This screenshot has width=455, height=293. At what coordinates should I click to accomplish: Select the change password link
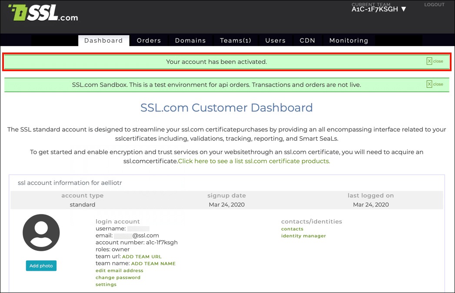(118, 277)
